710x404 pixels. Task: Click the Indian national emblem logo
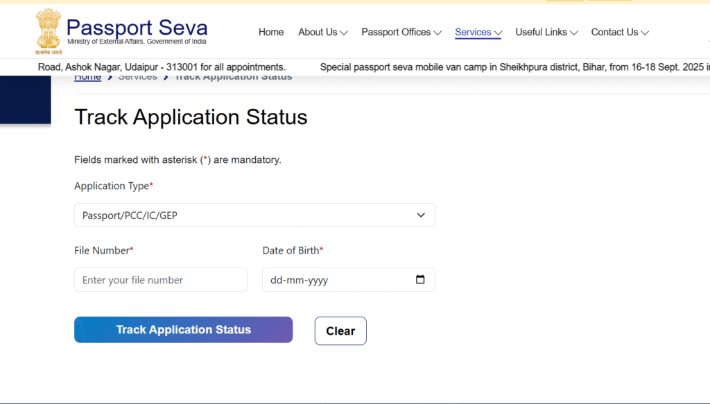click(x=49, y=30)
